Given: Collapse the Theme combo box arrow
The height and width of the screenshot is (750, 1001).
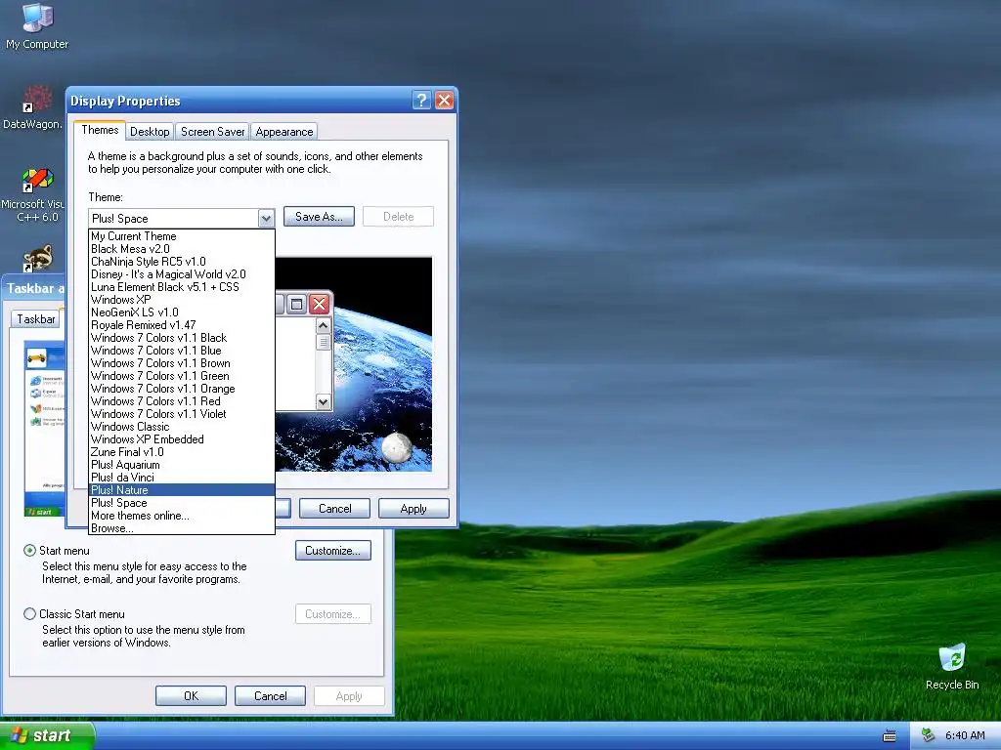Looking at the screenshot, I should [266, 218].
